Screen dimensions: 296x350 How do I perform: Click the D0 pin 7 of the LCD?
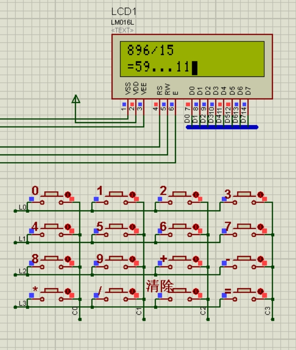pyautogui.click(x=192, y=107)
